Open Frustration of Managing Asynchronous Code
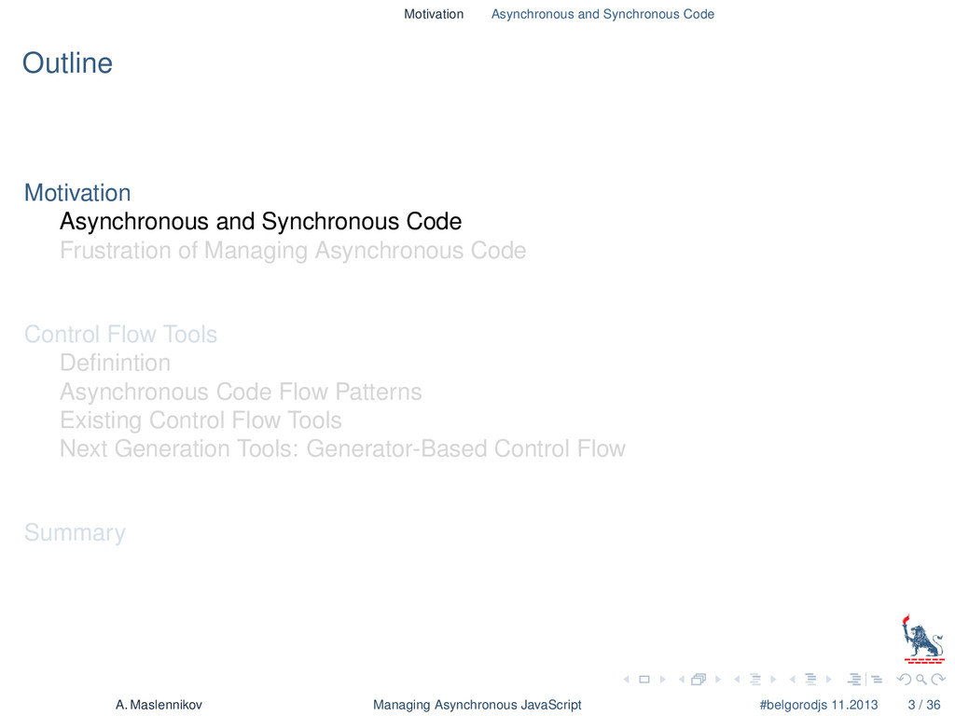This screenshot has height=716, width=955. point(293,251)
